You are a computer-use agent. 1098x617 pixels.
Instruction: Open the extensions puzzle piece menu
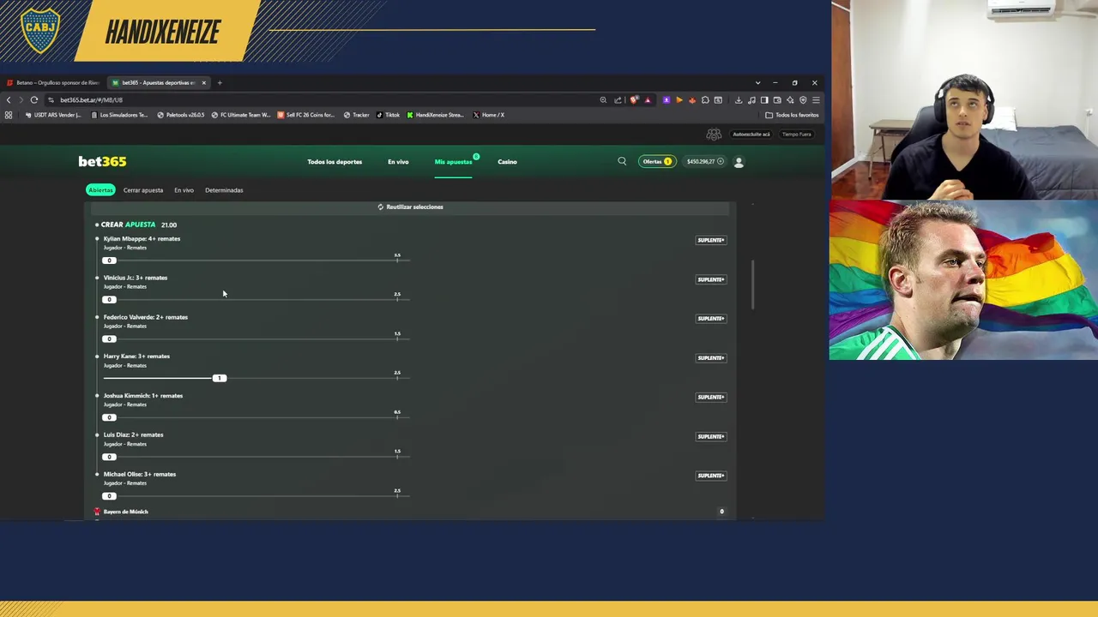click(x=705, y=99)
